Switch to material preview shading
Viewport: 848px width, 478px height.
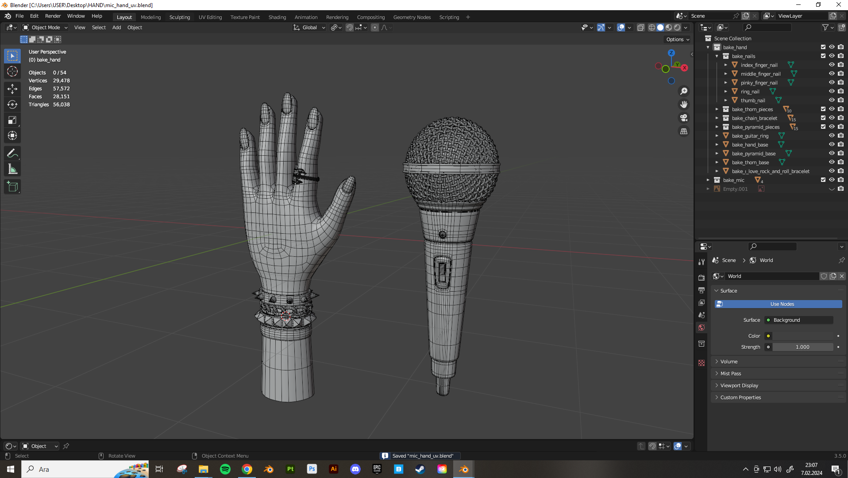(x=669, y=27)
